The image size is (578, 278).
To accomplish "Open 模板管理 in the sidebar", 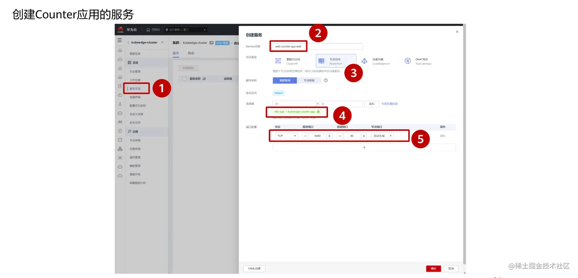I will [135, 166].
